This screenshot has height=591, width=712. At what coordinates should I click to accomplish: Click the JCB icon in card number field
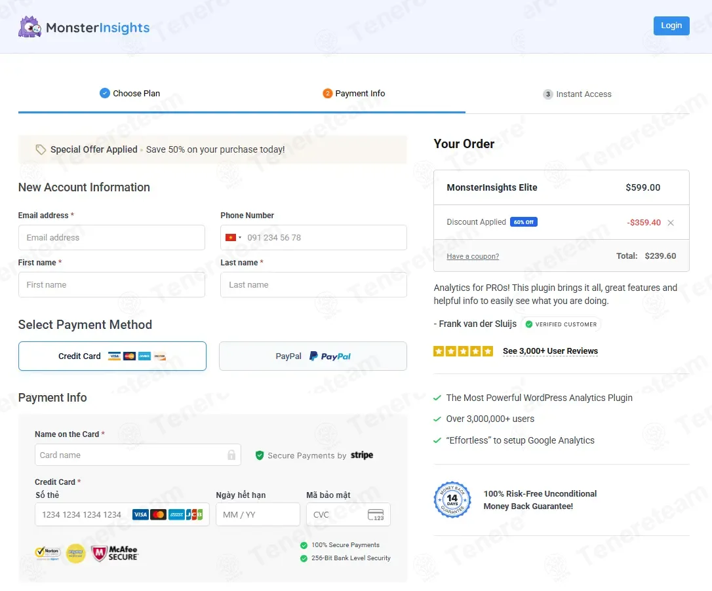point(194,514)
